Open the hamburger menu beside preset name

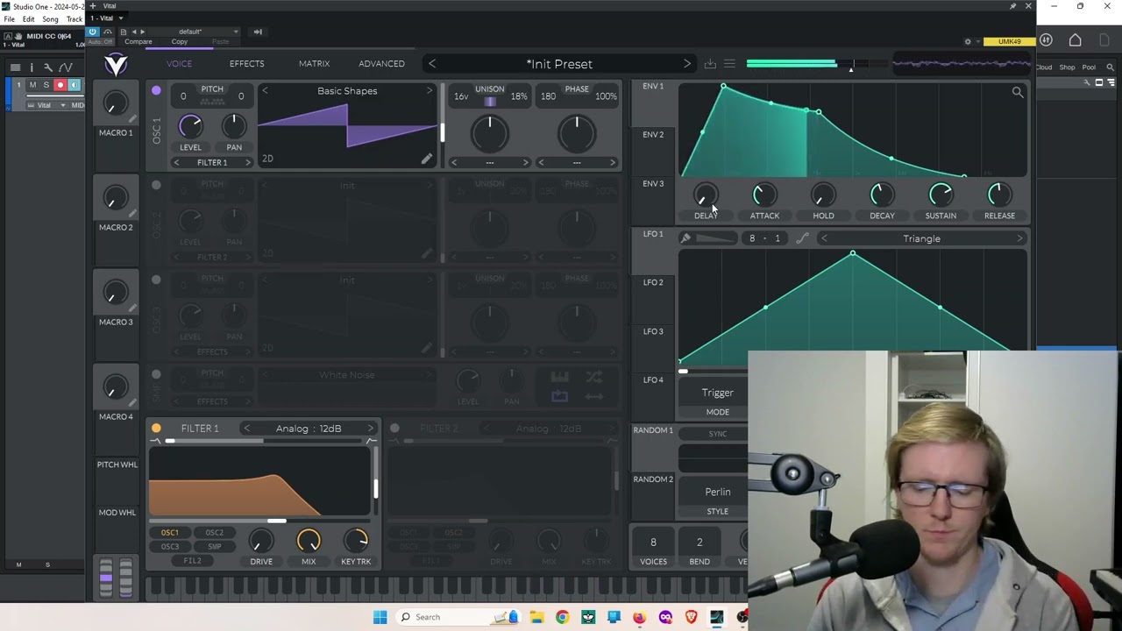click(729, 64)
